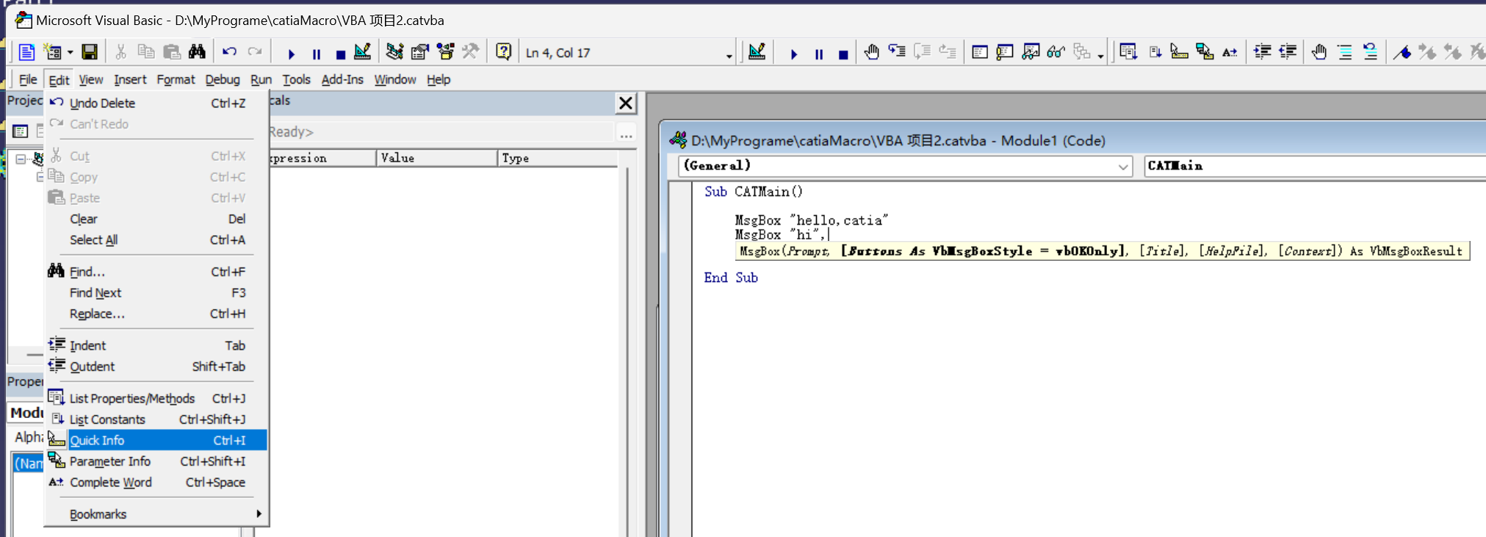The image size is (1486, 537).
Task: Click Complete Word icon in Edit toolbar
Action: 1230,52
